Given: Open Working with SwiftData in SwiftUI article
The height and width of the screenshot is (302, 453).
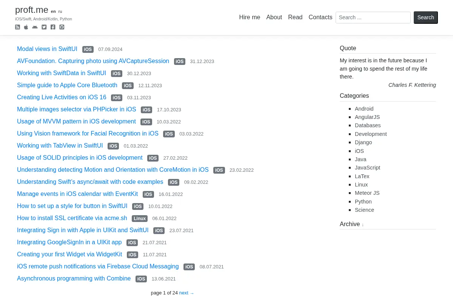Looking at the screenshot, I should click(62, 73).
